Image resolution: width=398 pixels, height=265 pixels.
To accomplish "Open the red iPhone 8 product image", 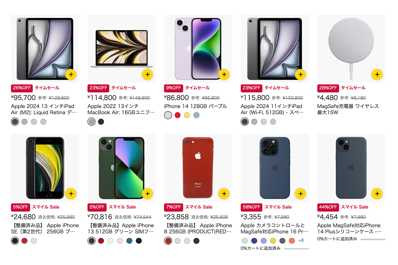I will coord(198,167).
